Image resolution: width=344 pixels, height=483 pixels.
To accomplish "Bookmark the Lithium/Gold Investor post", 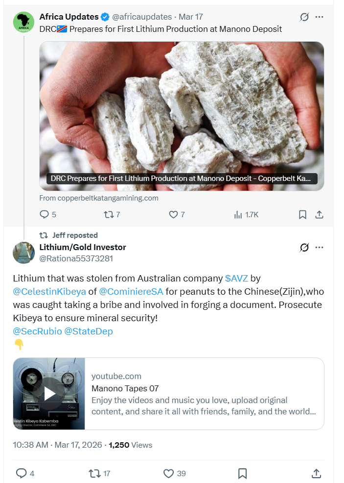I will pos(242,473).
